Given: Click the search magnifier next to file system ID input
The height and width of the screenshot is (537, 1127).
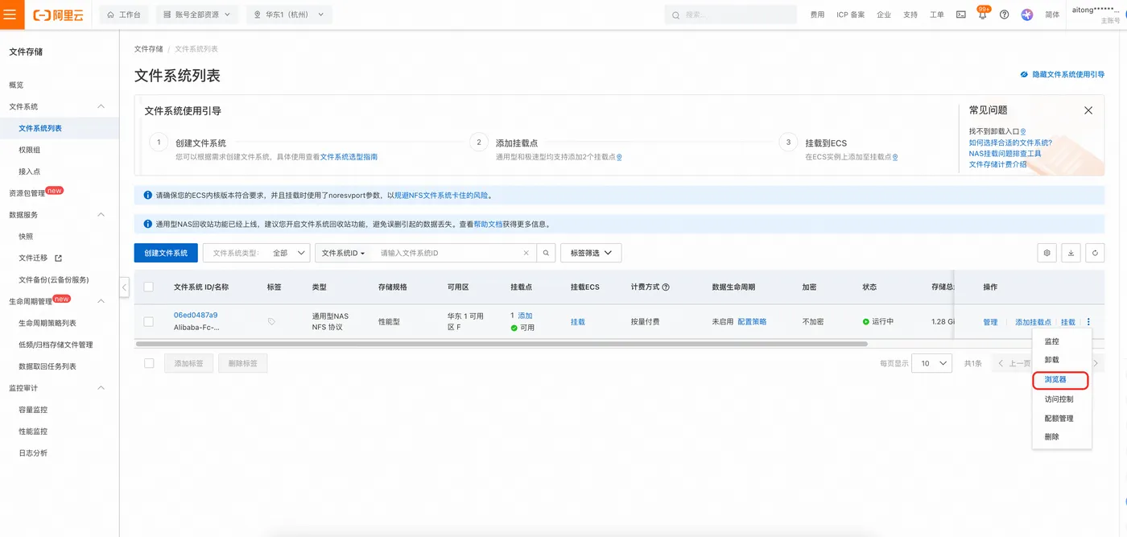Looking at the screenshot, I should pos(546,253).
